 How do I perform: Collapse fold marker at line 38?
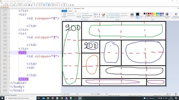[x=10, y=52]
